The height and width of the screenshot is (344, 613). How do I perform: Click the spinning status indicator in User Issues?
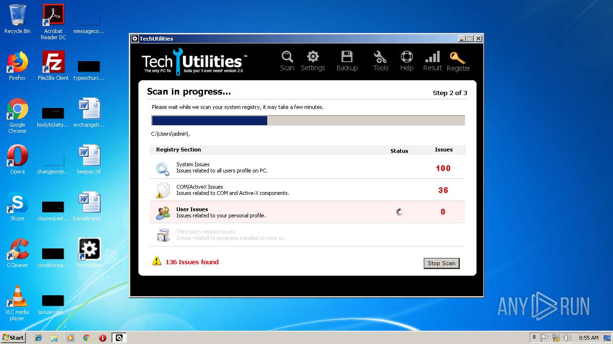400,212
